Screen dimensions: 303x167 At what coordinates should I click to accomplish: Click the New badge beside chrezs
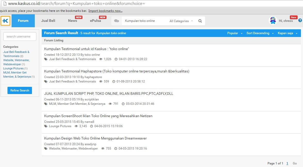(293, 17)
